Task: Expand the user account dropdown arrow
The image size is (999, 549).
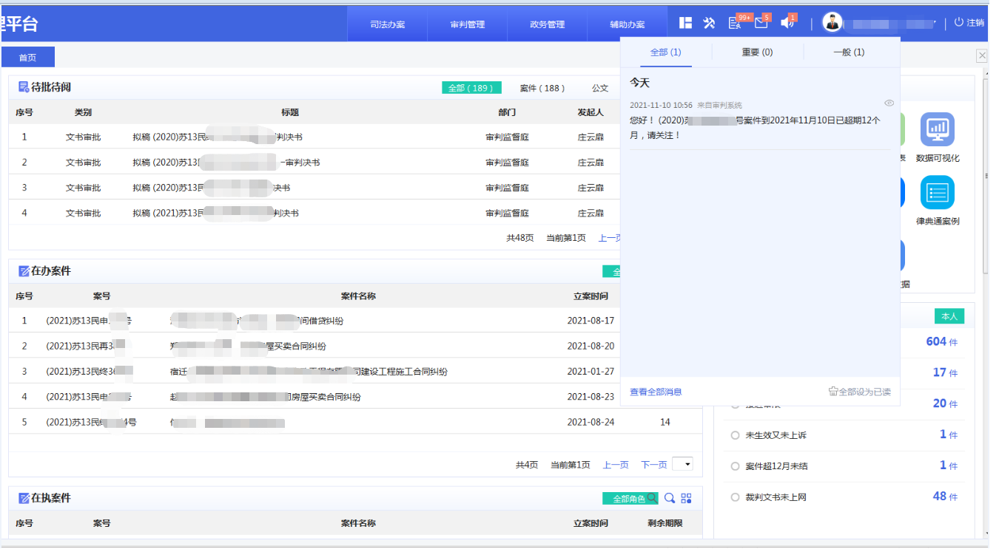Action: coord(935,23)
